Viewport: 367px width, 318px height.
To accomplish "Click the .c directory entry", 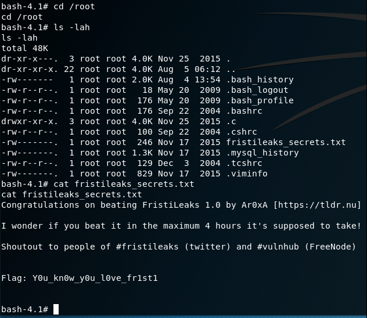I will click(x=231, y=121).
